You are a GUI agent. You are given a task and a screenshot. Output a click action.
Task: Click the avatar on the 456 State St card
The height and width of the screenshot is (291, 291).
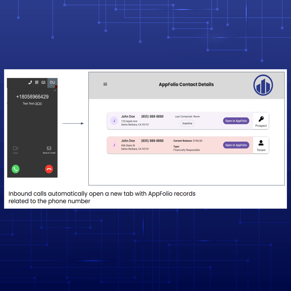pyautogui.click(x=114, y=145)
